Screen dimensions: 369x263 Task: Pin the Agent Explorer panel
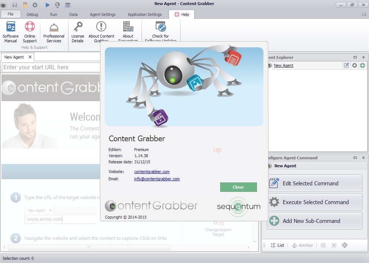pyautogui.click(x=363, y=57)
